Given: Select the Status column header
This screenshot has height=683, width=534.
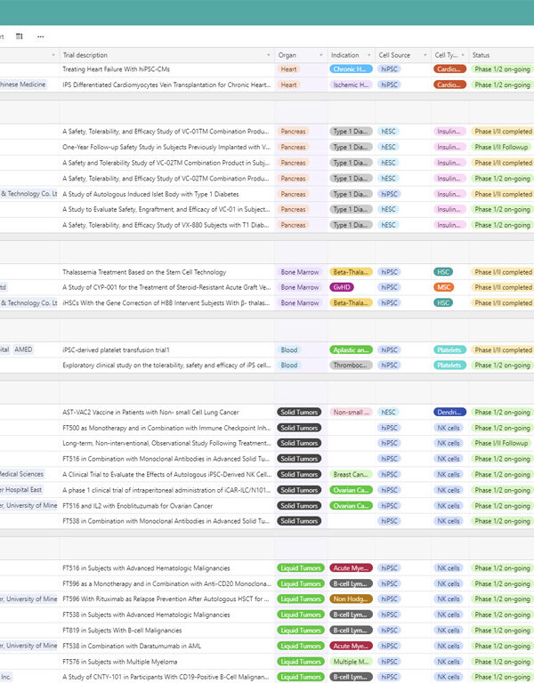Looking at the screenshot, I should pos(501,55).
